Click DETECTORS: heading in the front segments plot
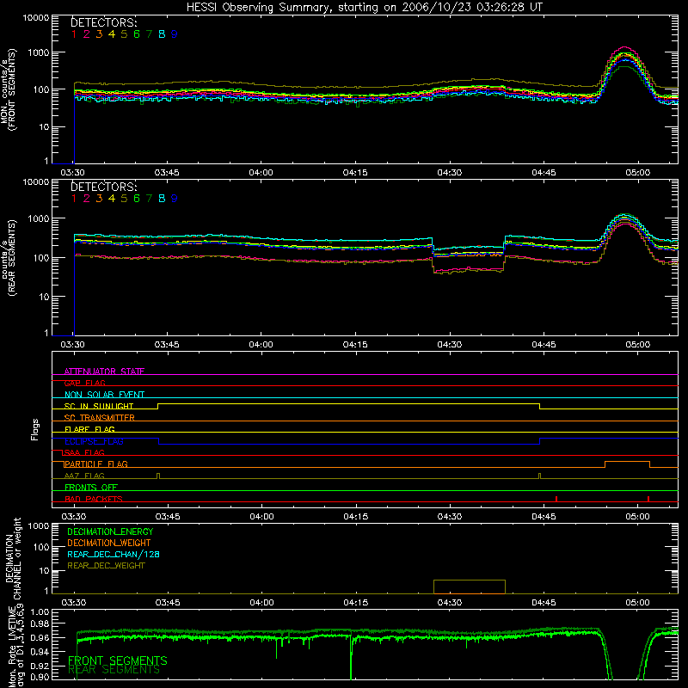Image resolution: width=688 pixels, height=688 pixels. coord(104,22)
